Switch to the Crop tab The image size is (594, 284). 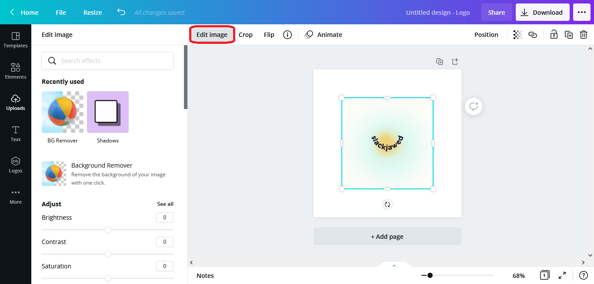[246, 34]
